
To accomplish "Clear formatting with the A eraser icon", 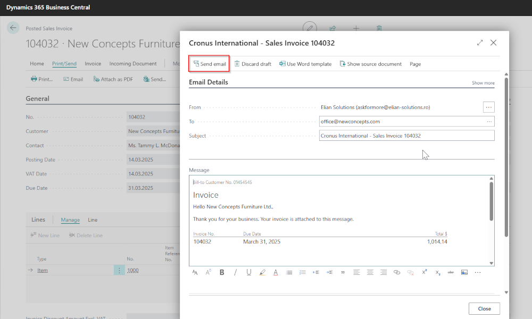I will (209, 272).
